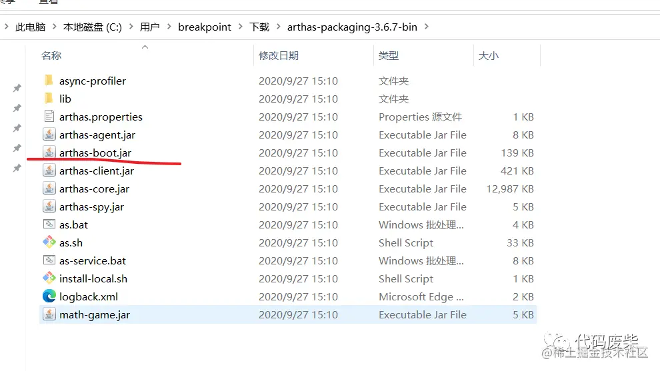Open the async-profiler folder icon
The width and height of the screenshot is (660, 371).
[49, 81]
